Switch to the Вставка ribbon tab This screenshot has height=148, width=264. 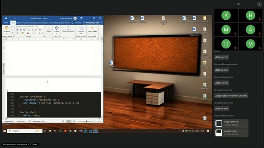(19, 23)
